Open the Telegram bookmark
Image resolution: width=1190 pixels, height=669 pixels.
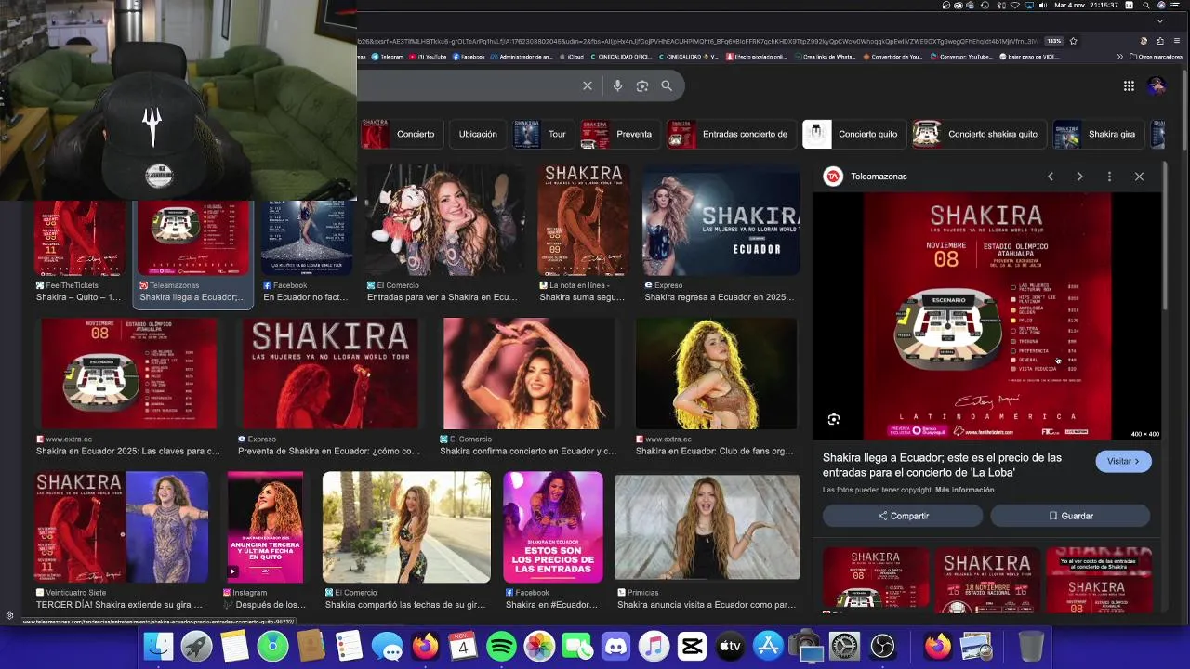tap(386, 57)
